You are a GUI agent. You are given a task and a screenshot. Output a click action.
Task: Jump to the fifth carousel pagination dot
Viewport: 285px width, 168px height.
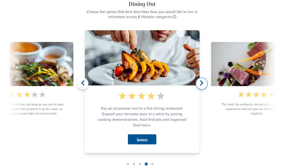[x=152, y=164]
